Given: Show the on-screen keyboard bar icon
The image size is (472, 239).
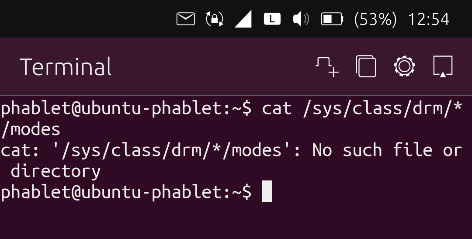Looking at the screenshot, I should (x=443, y=66).
